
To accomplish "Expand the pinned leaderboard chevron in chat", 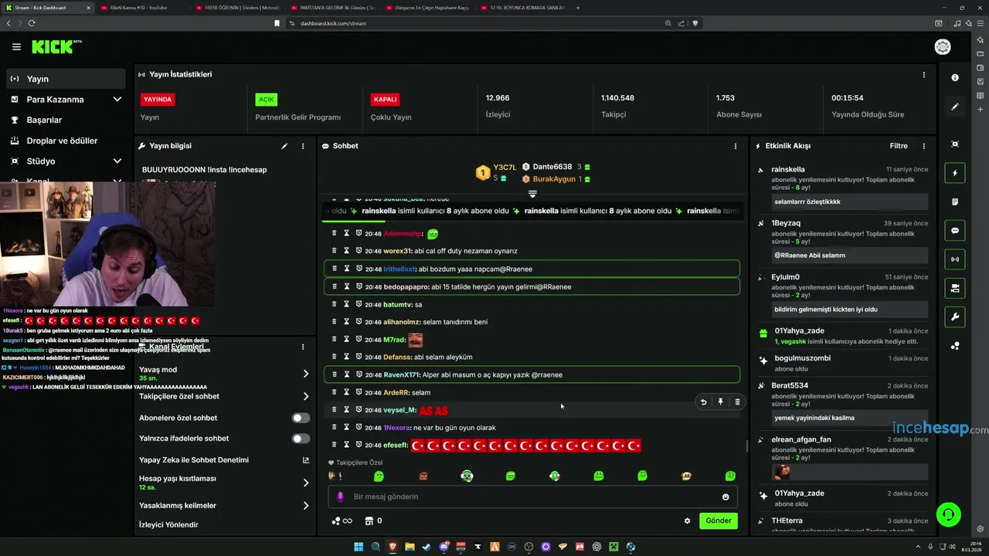I will pyautogui.click(x=532, y=194).
